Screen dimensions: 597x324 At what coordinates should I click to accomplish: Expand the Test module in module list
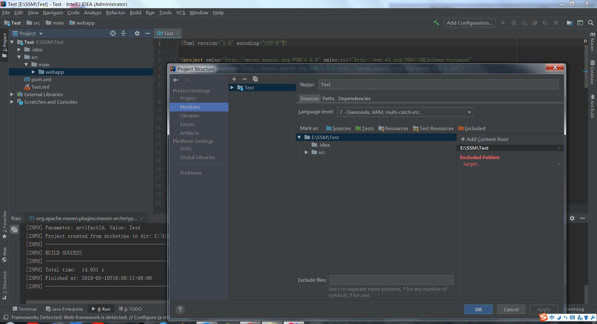[232, 87]
